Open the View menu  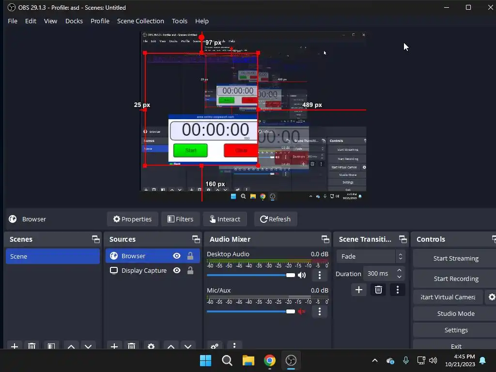point(50,21)
